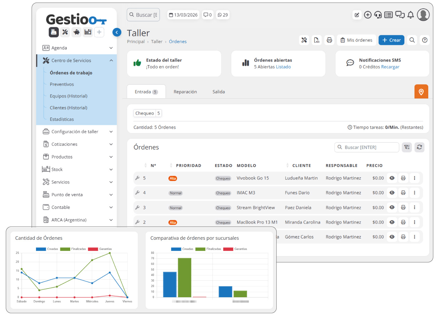437x319 pixels.
Task: Click the print icon in Taller toolbar
Action: (329, 40)
